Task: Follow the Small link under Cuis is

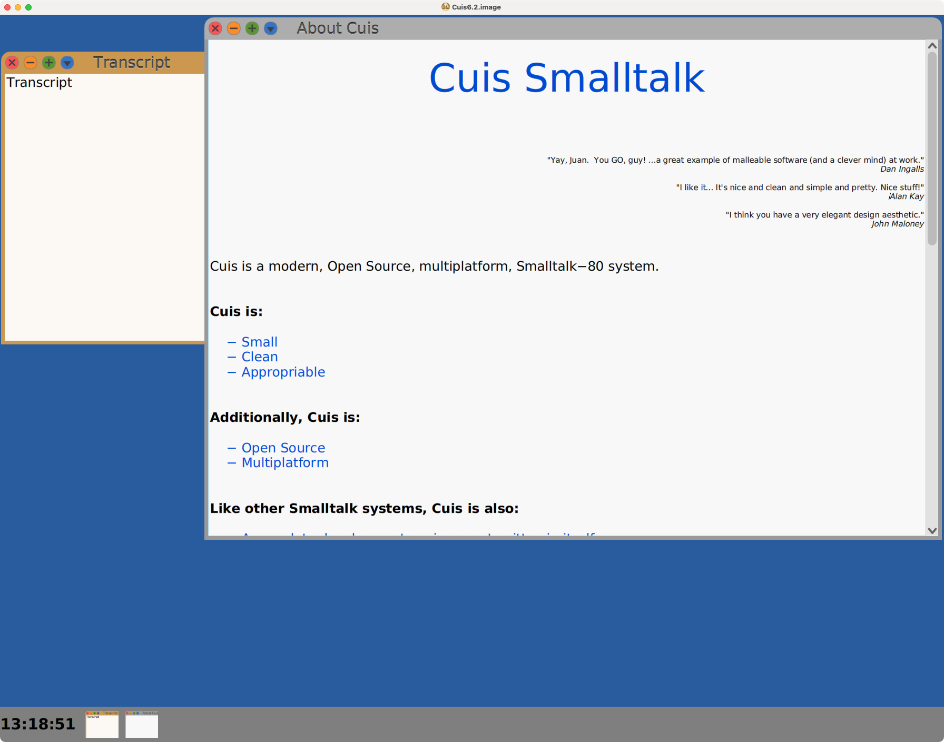Action: coord(259,342)
